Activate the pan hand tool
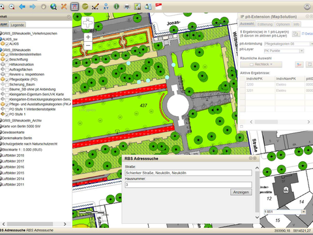The width and height of the screenshot is (313, 235). [x=44, y=7]
